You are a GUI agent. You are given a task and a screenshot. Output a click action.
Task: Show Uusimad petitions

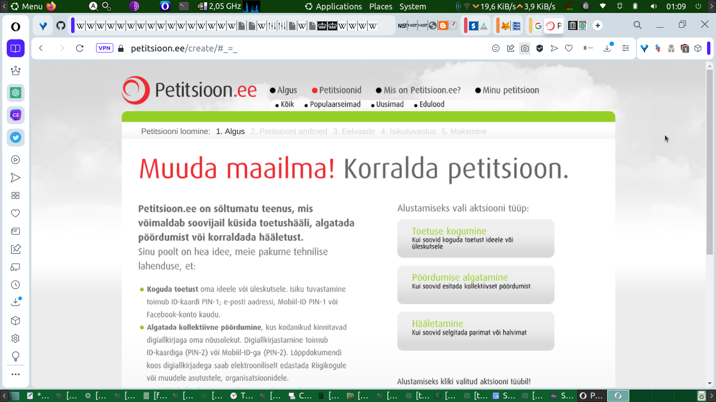[x=387, y=104]
